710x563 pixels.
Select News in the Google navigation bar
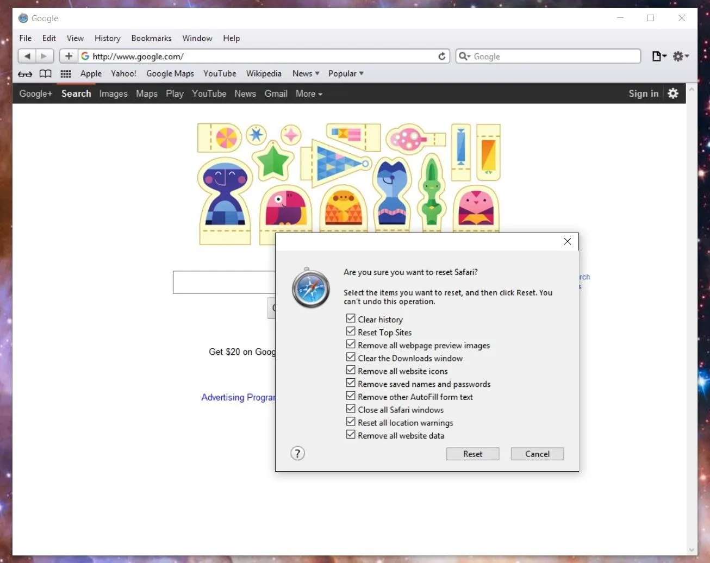(245, 93)
